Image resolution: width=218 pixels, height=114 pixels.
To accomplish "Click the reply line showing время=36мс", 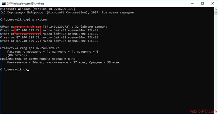I will 49,41.
